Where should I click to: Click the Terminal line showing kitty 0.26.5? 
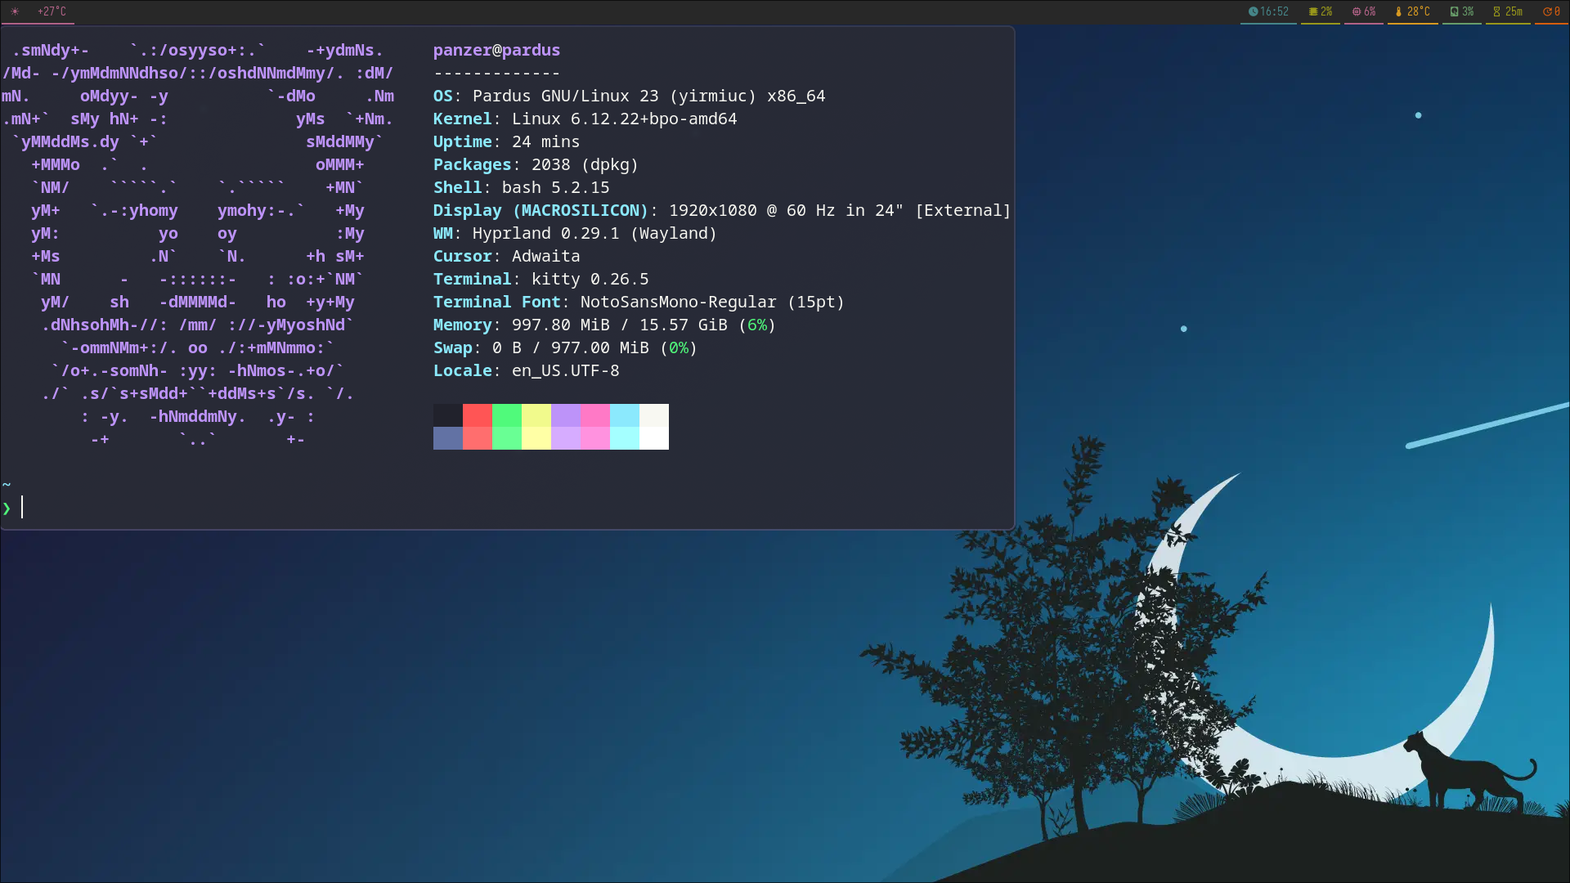click(x=541, y=279)
